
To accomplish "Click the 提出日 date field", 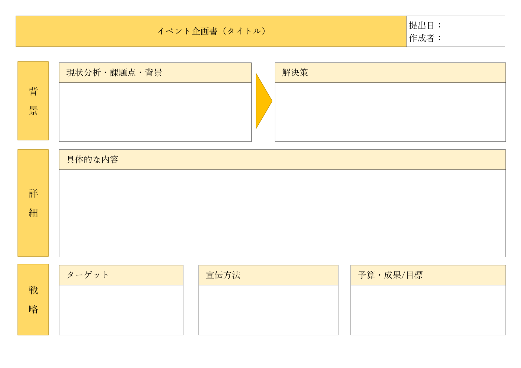I will tap(456, 26).
